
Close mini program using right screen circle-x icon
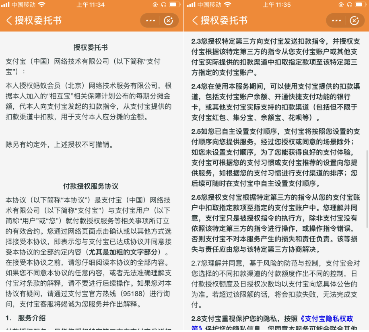point(355,21)
